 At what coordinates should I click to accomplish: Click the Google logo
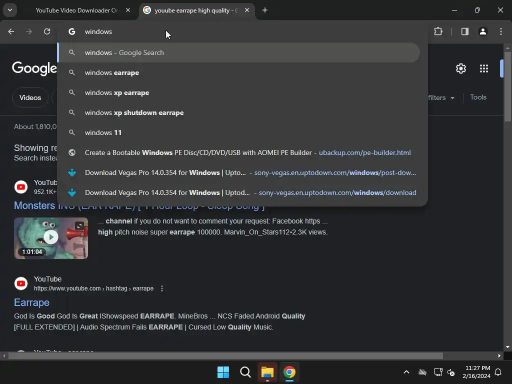click(x=34, y=68)
